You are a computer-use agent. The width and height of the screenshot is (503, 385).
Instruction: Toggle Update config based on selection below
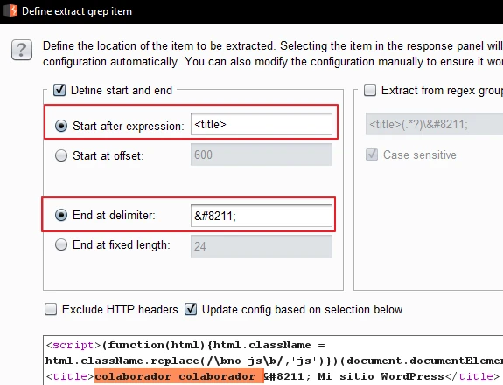coord(191,309)
